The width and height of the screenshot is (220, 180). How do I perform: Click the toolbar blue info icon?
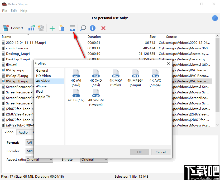pos(93,28)
